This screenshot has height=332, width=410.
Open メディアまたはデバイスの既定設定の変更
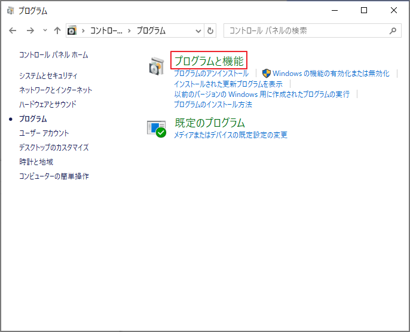tap(231, 135)
